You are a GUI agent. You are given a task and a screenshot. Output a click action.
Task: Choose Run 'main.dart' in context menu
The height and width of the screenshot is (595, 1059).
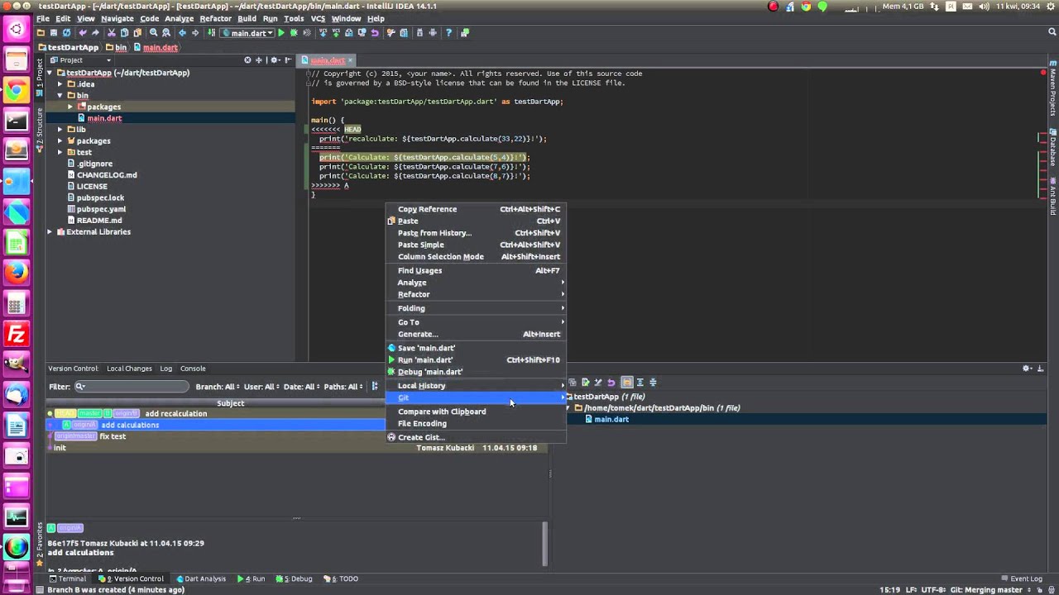pyautogui.click(x=476, y=359)
